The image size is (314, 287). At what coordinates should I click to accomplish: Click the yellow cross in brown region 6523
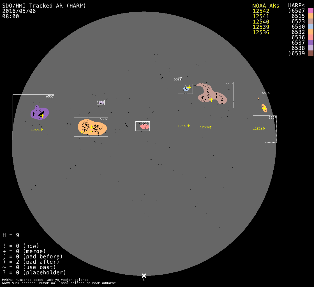point(211,100)
